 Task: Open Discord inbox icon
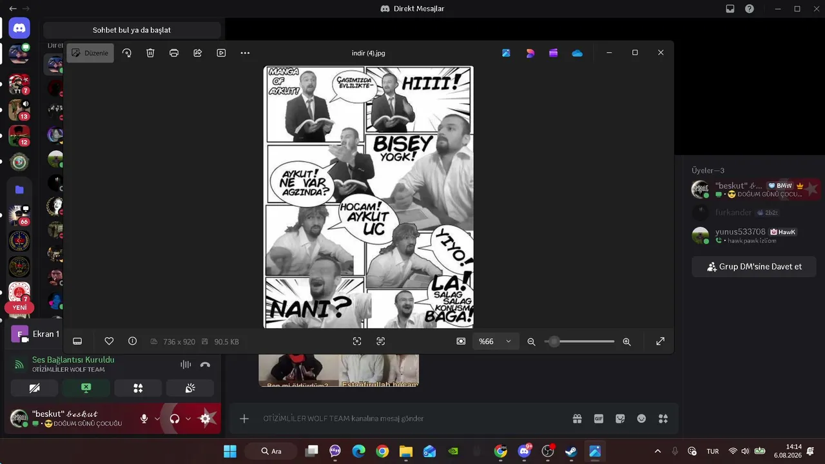730,9
